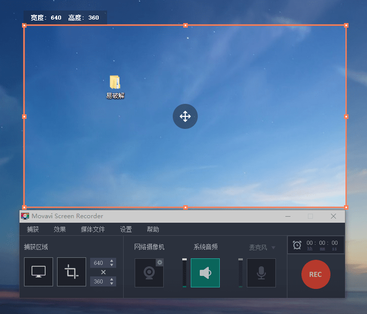Click the move crosshair icon in capture frame
The image size is (367, 314).
click(185, 116)
